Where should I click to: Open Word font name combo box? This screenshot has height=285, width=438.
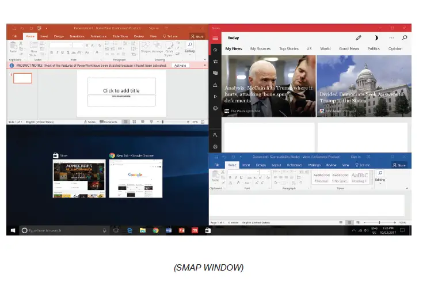(244, 172)
